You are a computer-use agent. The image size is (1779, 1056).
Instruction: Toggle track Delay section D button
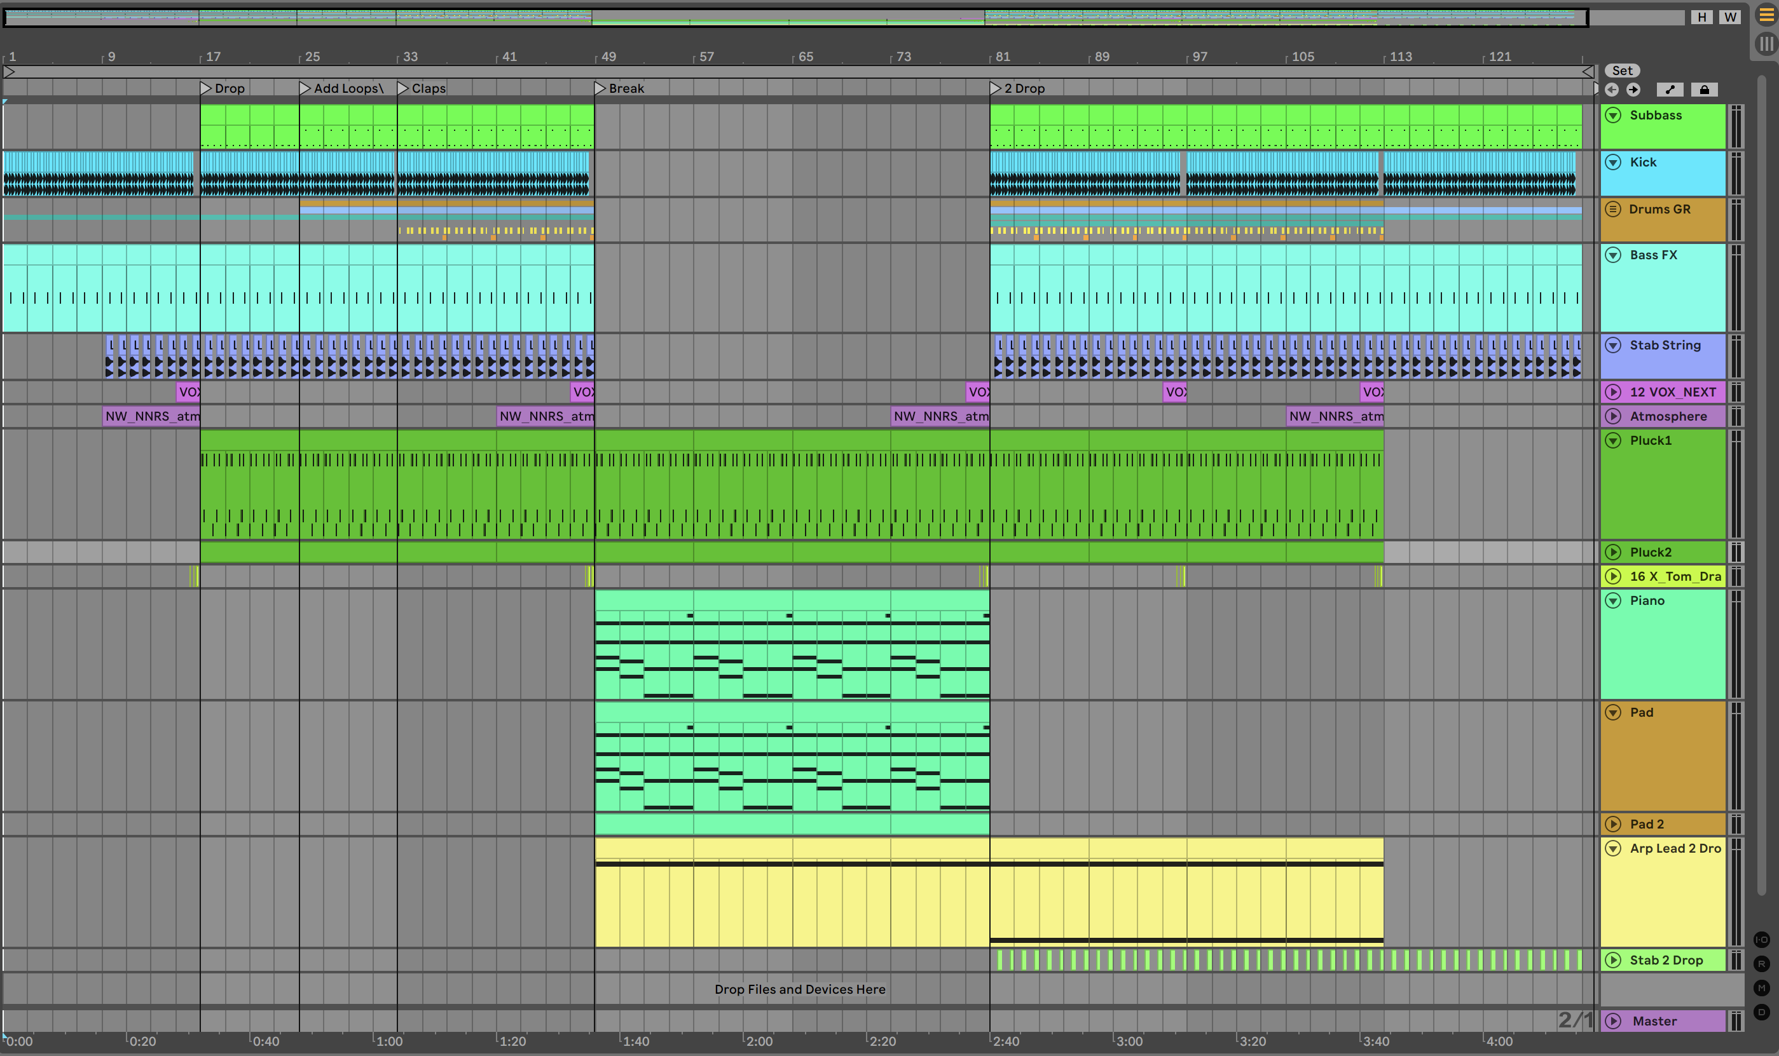1761,1012
